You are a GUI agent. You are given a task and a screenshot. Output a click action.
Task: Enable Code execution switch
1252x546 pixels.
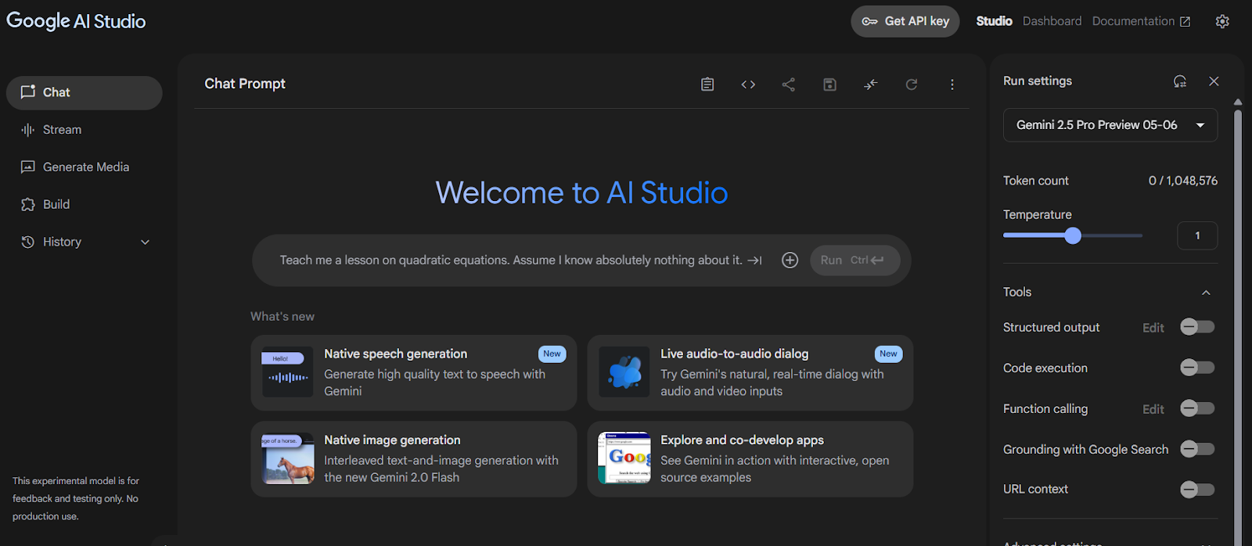click(1197, 368)
